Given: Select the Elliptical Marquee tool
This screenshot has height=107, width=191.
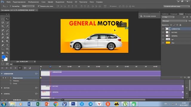Looking at the screenshot, I should 3,19.
